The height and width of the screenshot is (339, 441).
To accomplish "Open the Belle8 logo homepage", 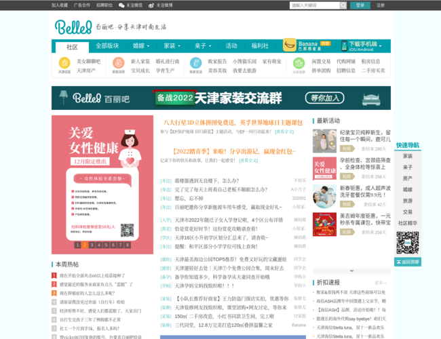I will click(x=73, y=27).
